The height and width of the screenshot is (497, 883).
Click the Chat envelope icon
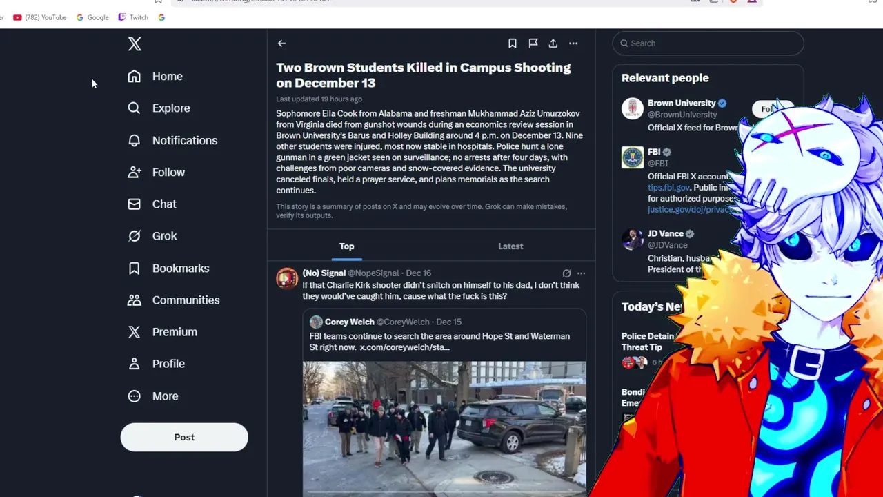(134, 204)
